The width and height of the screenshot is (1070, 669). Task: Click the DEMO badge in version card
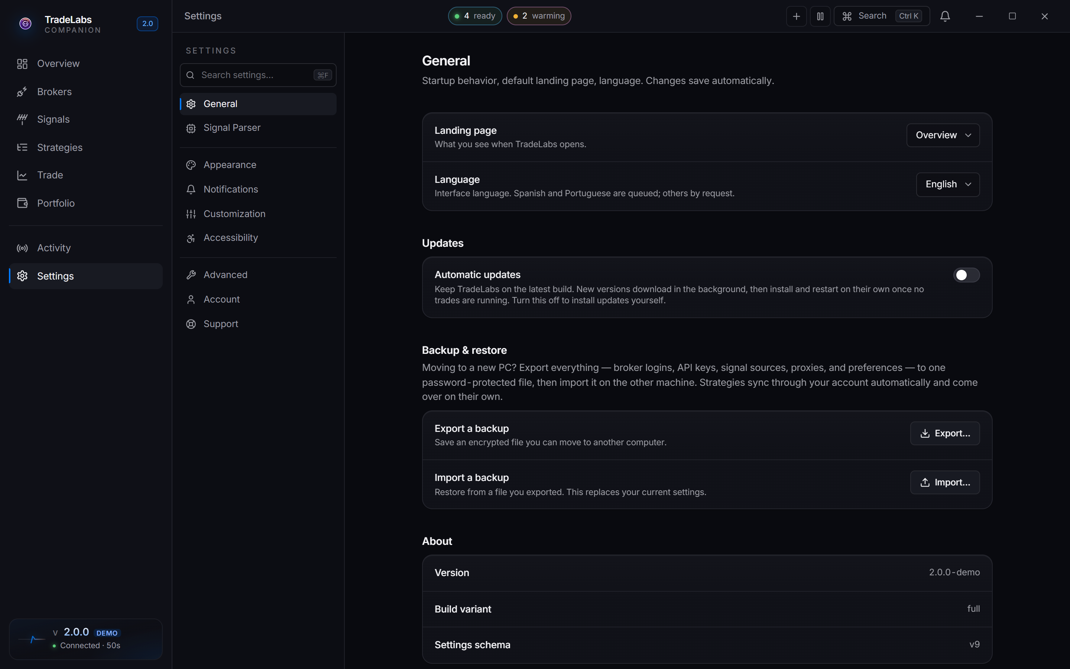click(x=107, y=633)
